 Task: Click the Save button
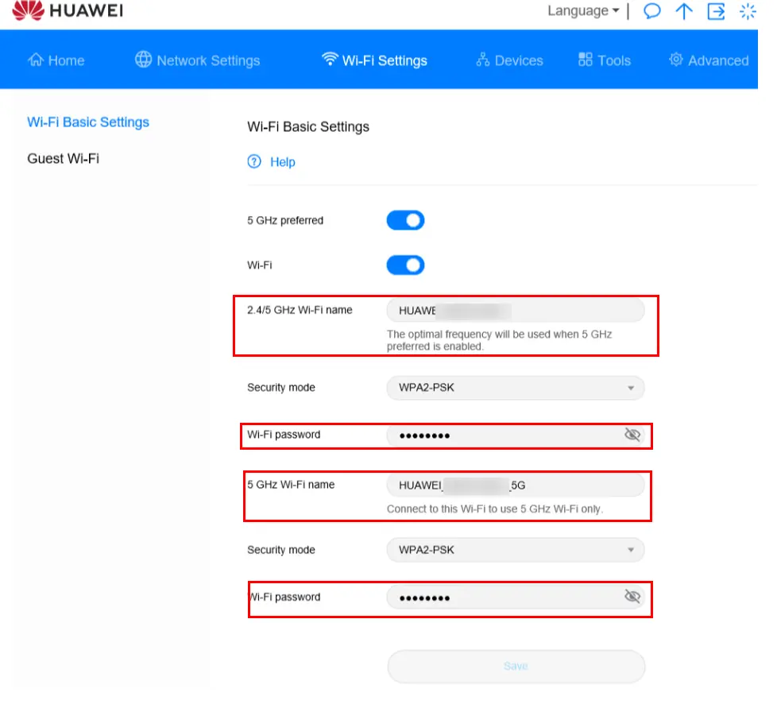(516, 667)
